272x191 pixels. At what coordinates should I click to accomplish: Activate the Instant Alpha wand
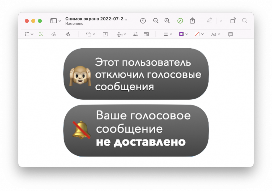click(x=41, y=34)
